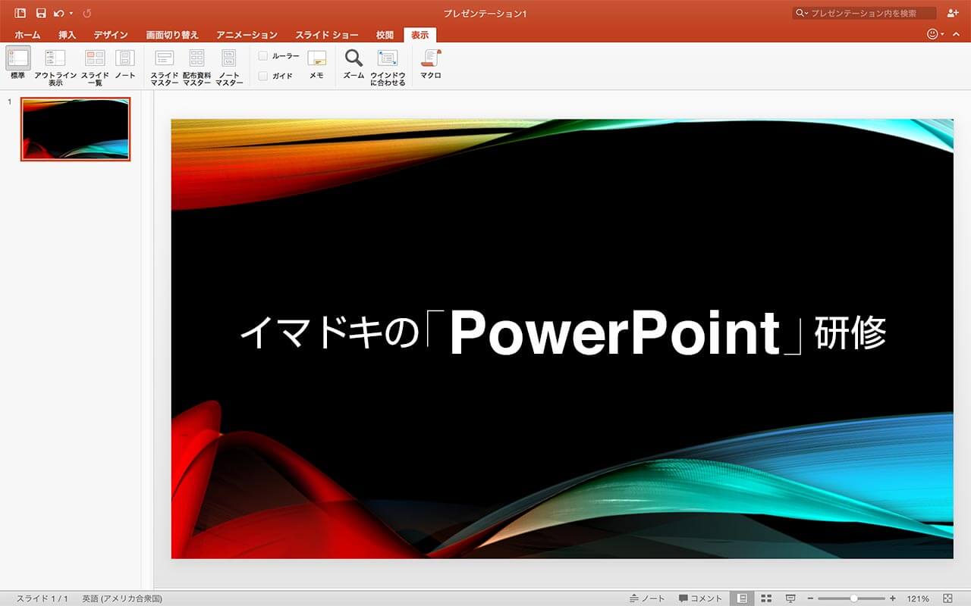The width and height of the screenshot is (971, 606).
Task: Click the redo arrow icon
Action: [86, 14]
